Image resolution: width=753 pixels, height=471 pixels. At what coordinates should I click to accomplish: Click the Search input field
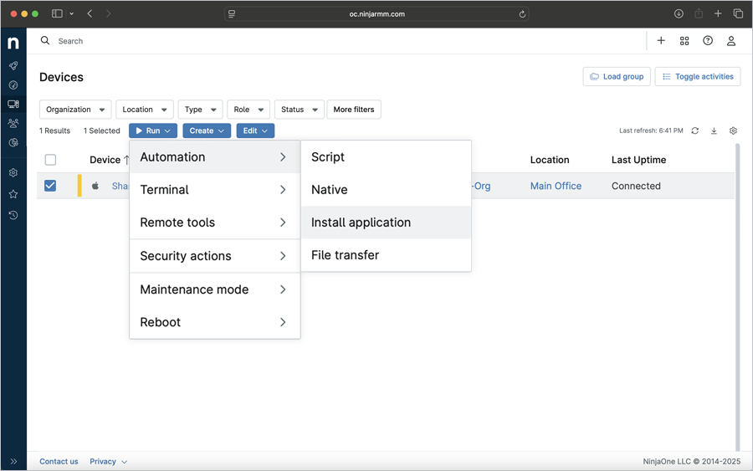[335, 41]
